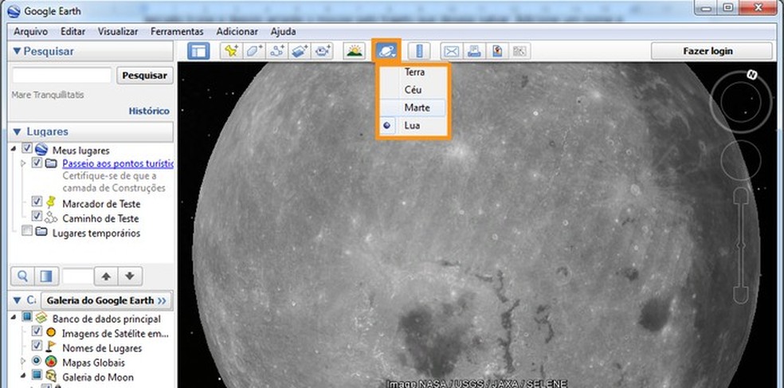
Task: Click the Imagens de Satélite orange circle icon
Action: (51, 332)
